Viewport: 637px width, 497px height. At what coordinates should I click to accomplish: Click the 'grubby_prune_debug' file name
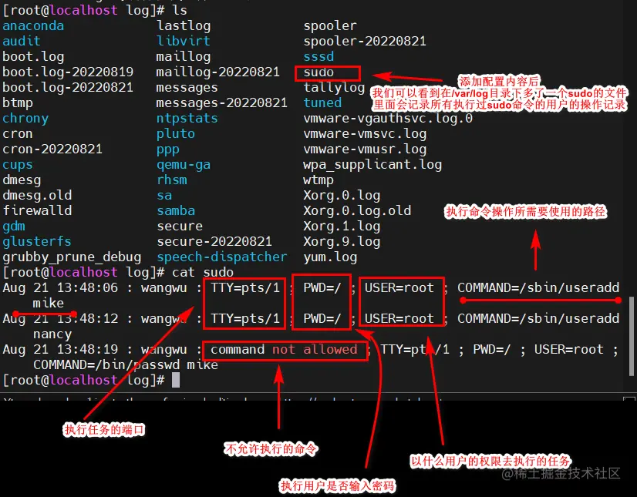pyautogui.click(x=72, y=257)
